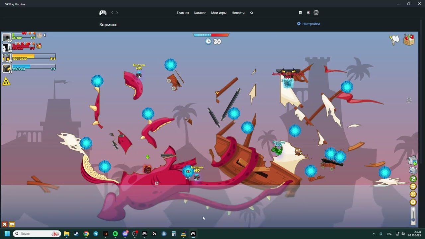The width and height of the screenshot is (425, 239).
Task: Click the РУС language indicator
Action: [389, 234]
